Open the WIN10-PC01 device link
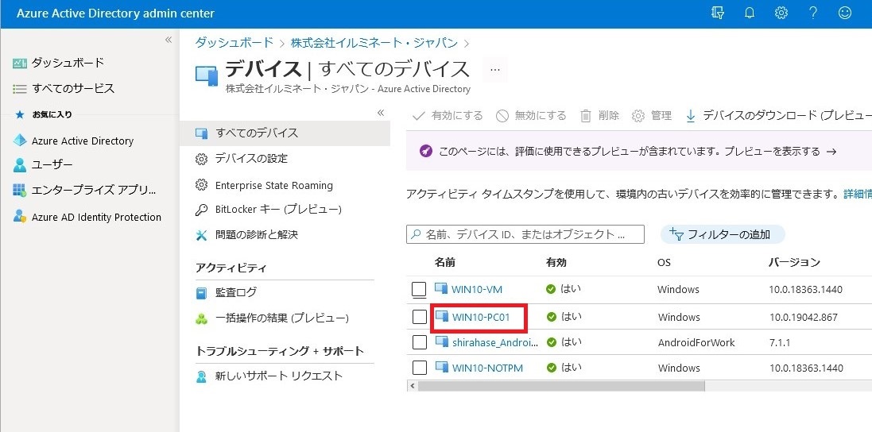872x432 pixels. pyautogui.click(x=480, y=317)
